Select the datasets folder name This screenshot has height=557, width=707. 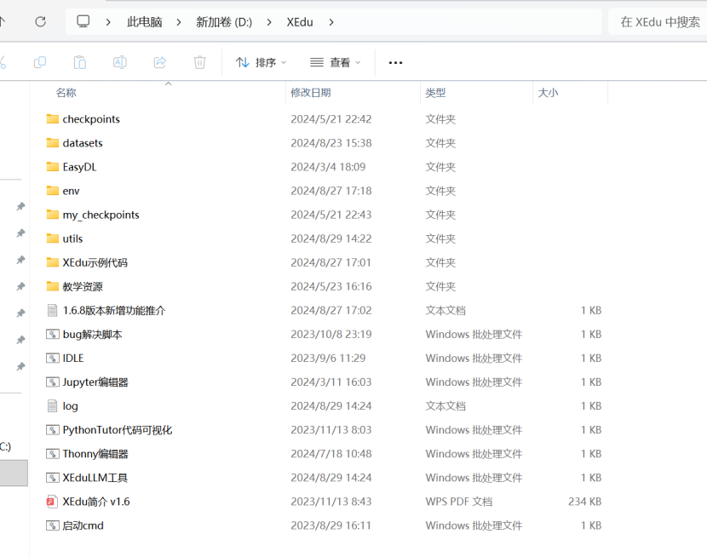coord(83,143)
